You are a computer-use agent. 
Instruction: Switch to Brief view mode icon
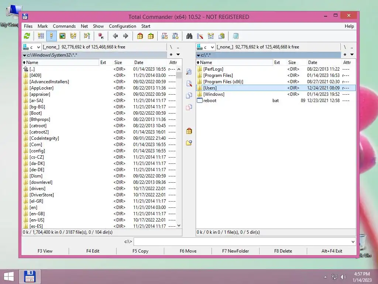tap(41, 36)
